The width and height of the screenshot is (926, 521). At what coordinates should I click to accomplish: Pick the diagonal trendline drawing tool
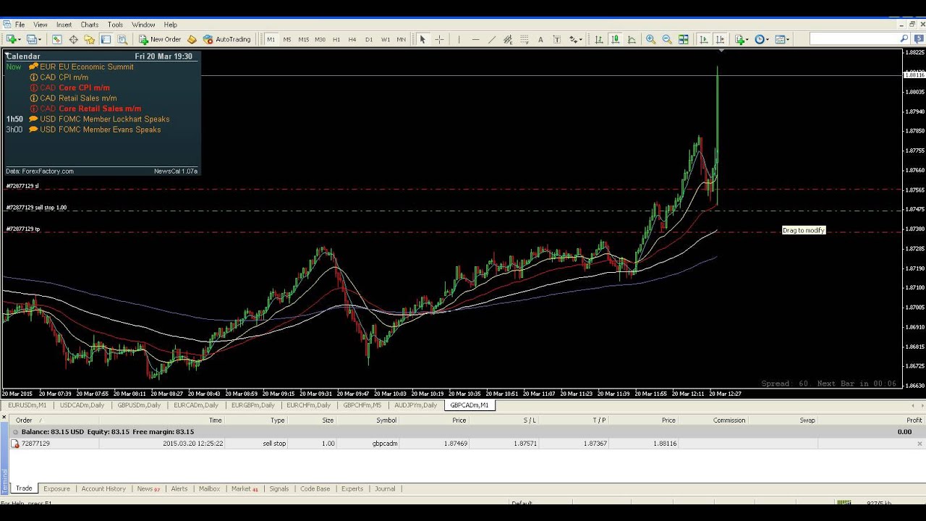click(x=492, y=39)
